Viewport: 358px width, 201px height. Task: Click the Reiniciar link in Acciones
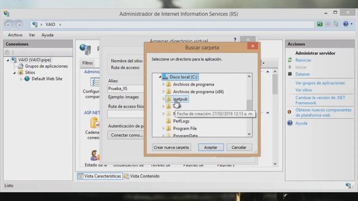pyautogui.click(x=303, y=60)
